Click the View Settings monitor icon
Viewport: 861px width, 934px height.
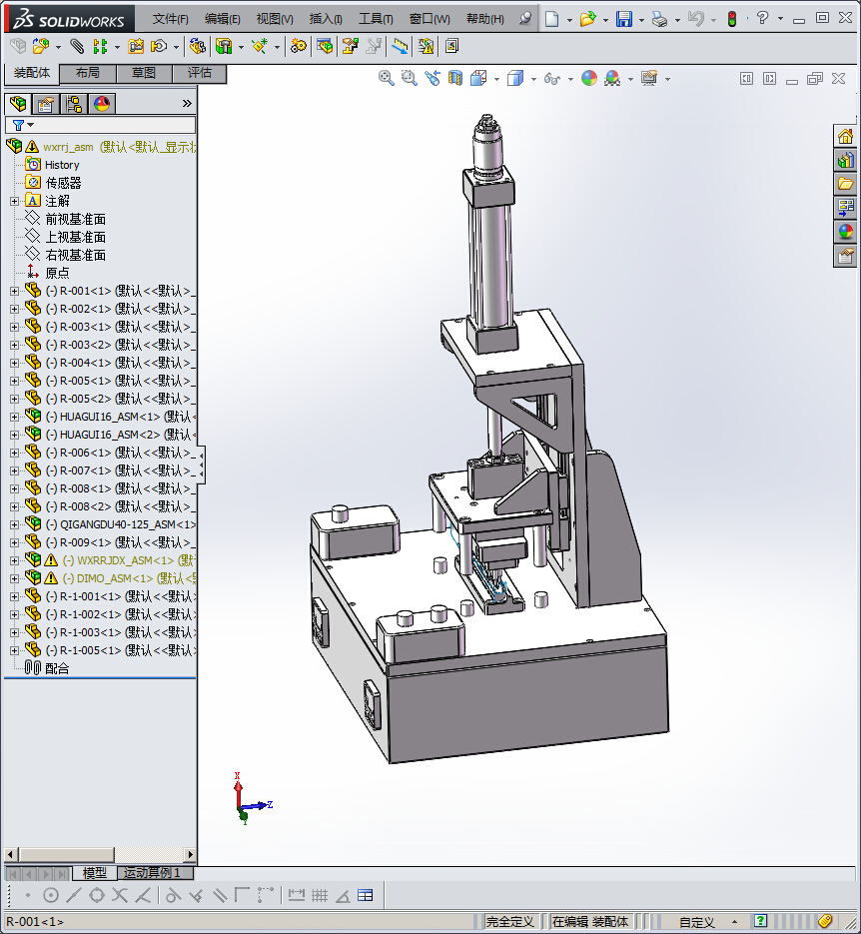point(649,78)
